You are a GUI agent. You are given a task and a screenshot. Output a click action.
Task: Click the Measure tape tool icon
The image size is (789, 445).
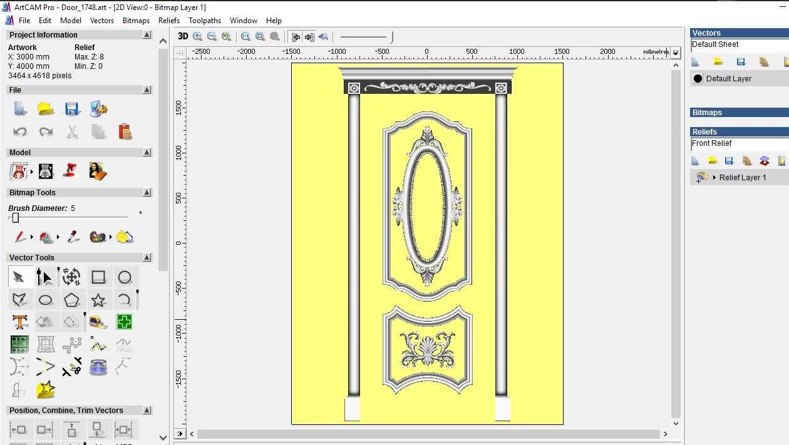98,322
